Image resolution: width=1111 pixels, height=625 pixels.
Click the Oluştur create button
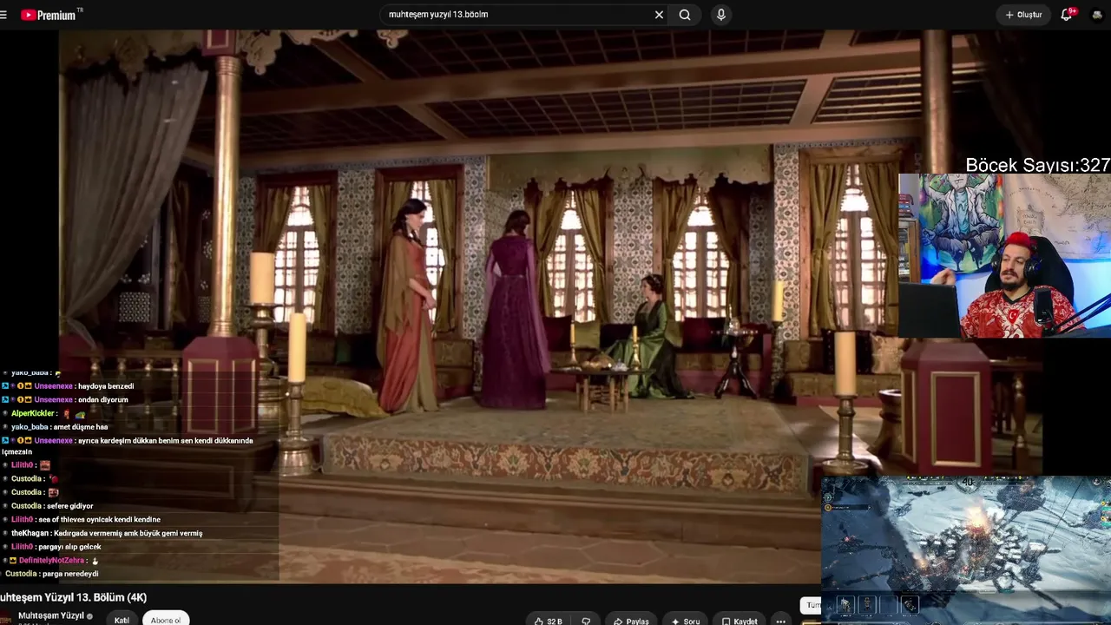1023,15
